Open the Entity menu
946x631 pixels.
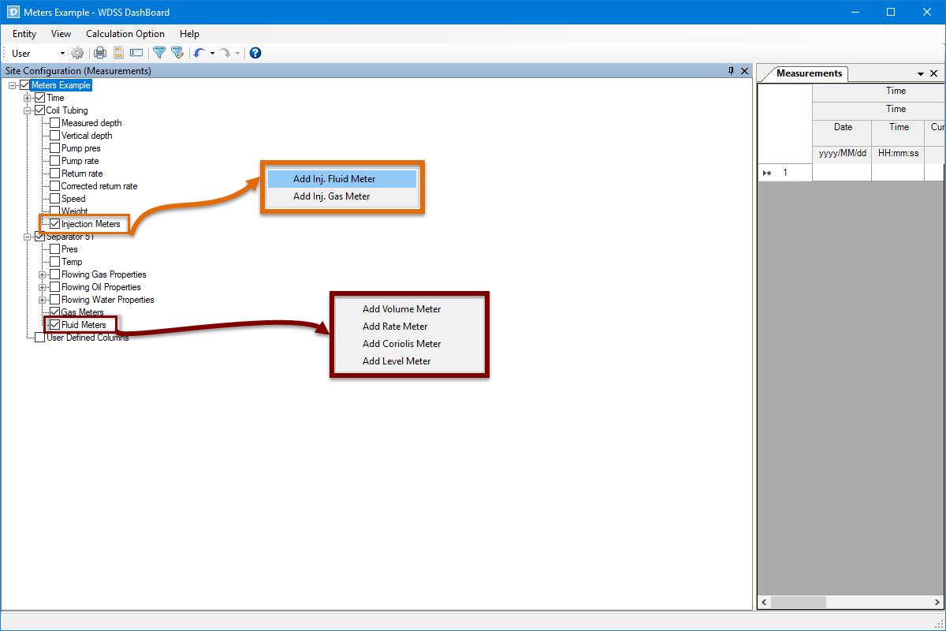(x=24, y=34)
